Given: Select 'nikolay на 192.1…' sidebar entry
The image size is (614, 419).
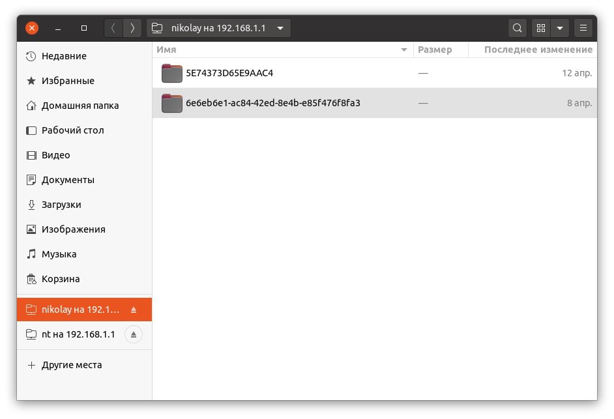Looking at the screenshot, I should [84, 310].
